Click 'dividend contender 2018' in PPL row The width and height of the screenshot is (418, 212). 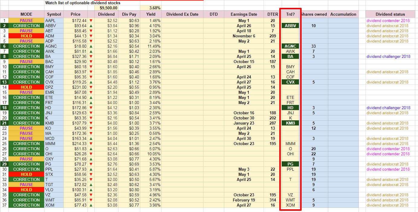[388, 169]
